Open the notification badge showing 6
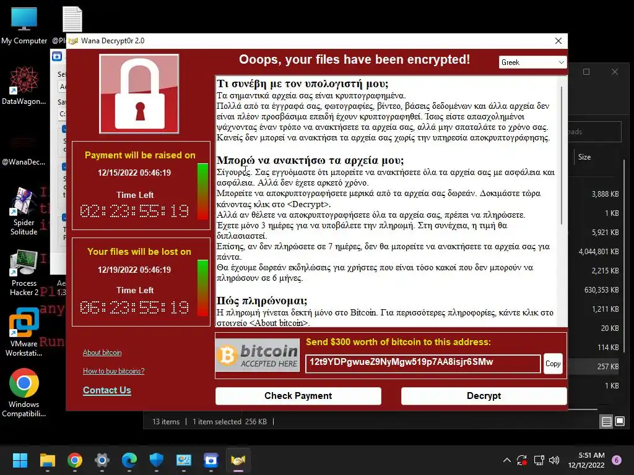This screenshot has width=634, height=475. click(617, 460)
